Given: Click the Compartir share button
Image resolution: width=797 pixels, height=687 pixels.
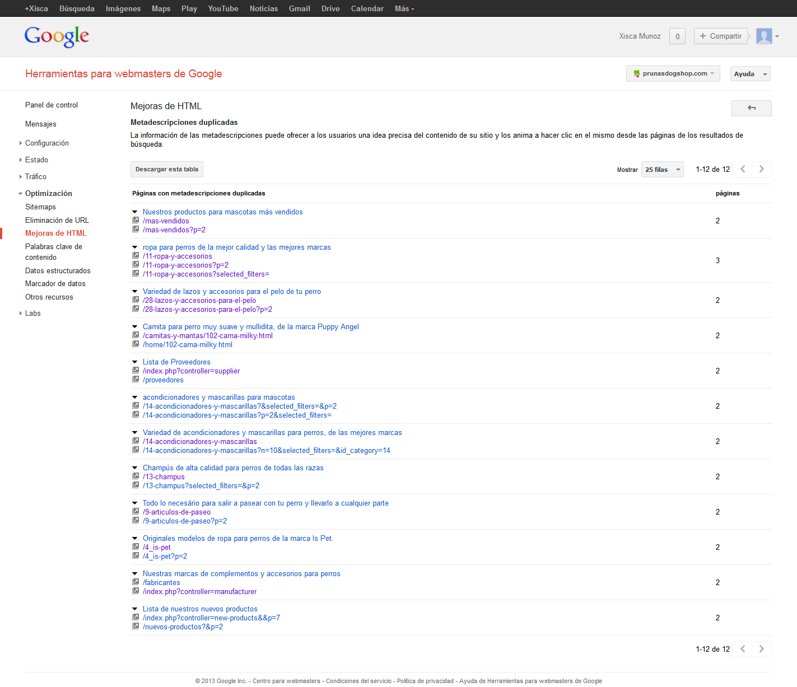Looking at the screenshot, I should click(x=721, y=36).
